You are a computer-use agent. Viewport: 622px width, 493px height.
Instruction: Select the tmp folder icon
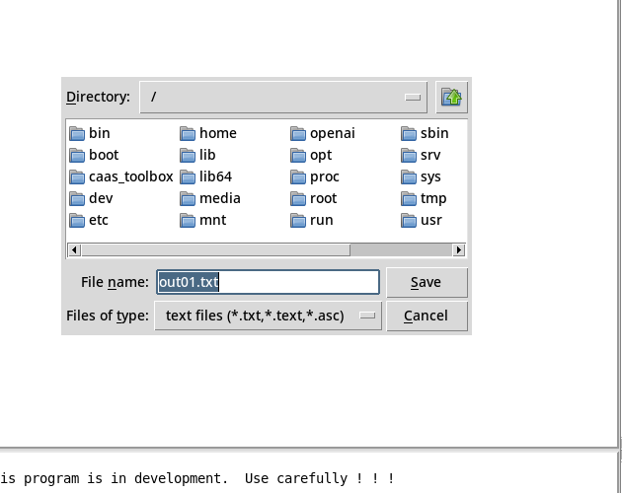coord(409,199)
